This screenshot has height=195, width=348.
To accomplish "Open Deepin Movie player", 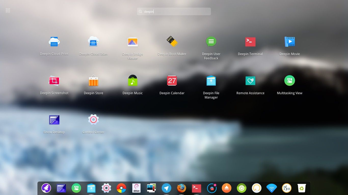I will (x=289, y=42).
